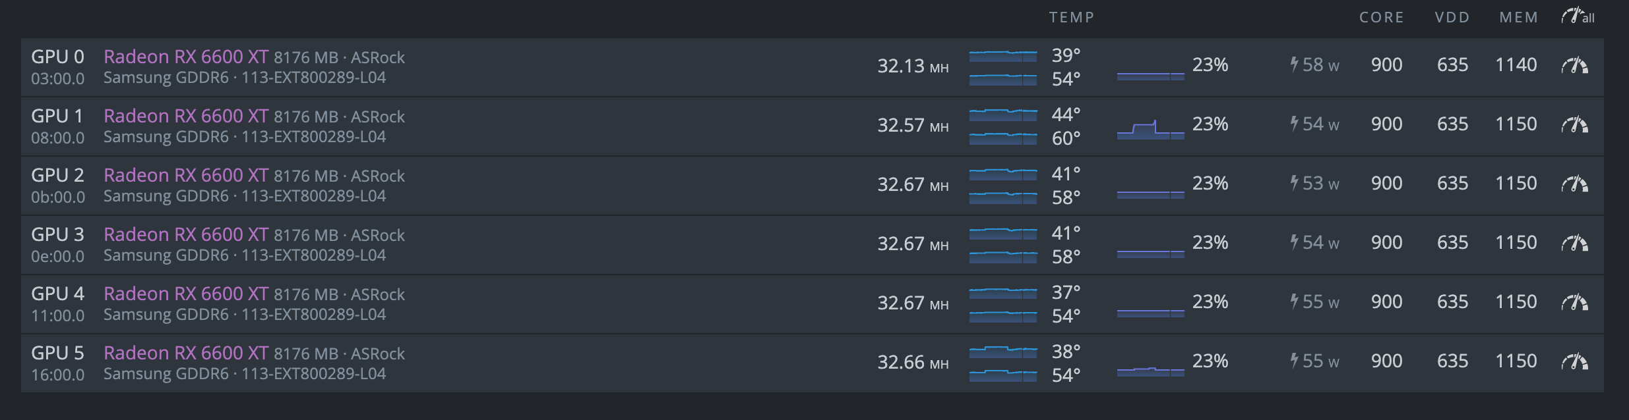Open GPU 2 overclock tuning icon
Image resolution: width=1629 pixels, height=420 pixels.
[1574, 184]
